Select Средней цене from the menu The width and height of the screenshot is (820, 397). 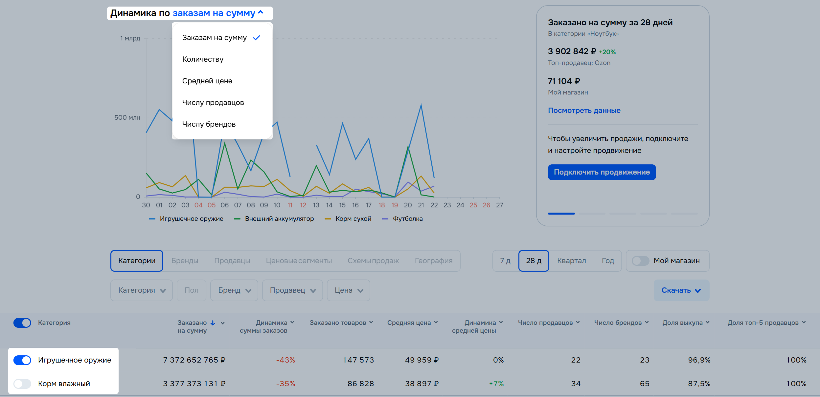click(x=207, y=81)
